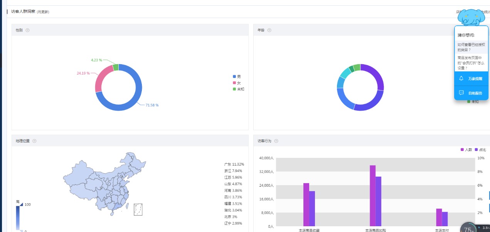Select 浙江 7.94% in region list

point(233,171)
